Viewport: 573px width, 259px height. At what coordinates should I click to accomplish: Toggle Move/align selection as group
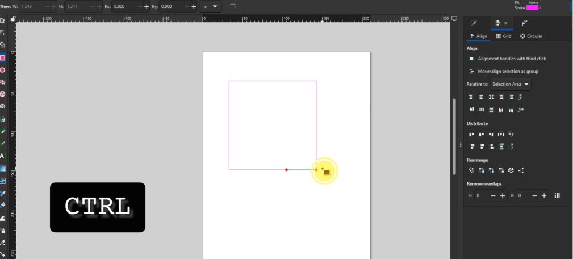tap(471, 72)
